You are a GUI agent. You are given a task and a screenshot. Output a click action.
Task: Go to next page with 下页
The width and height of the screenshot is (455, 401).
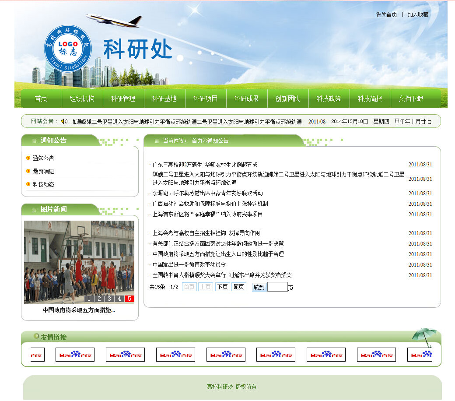coord(223,287)
